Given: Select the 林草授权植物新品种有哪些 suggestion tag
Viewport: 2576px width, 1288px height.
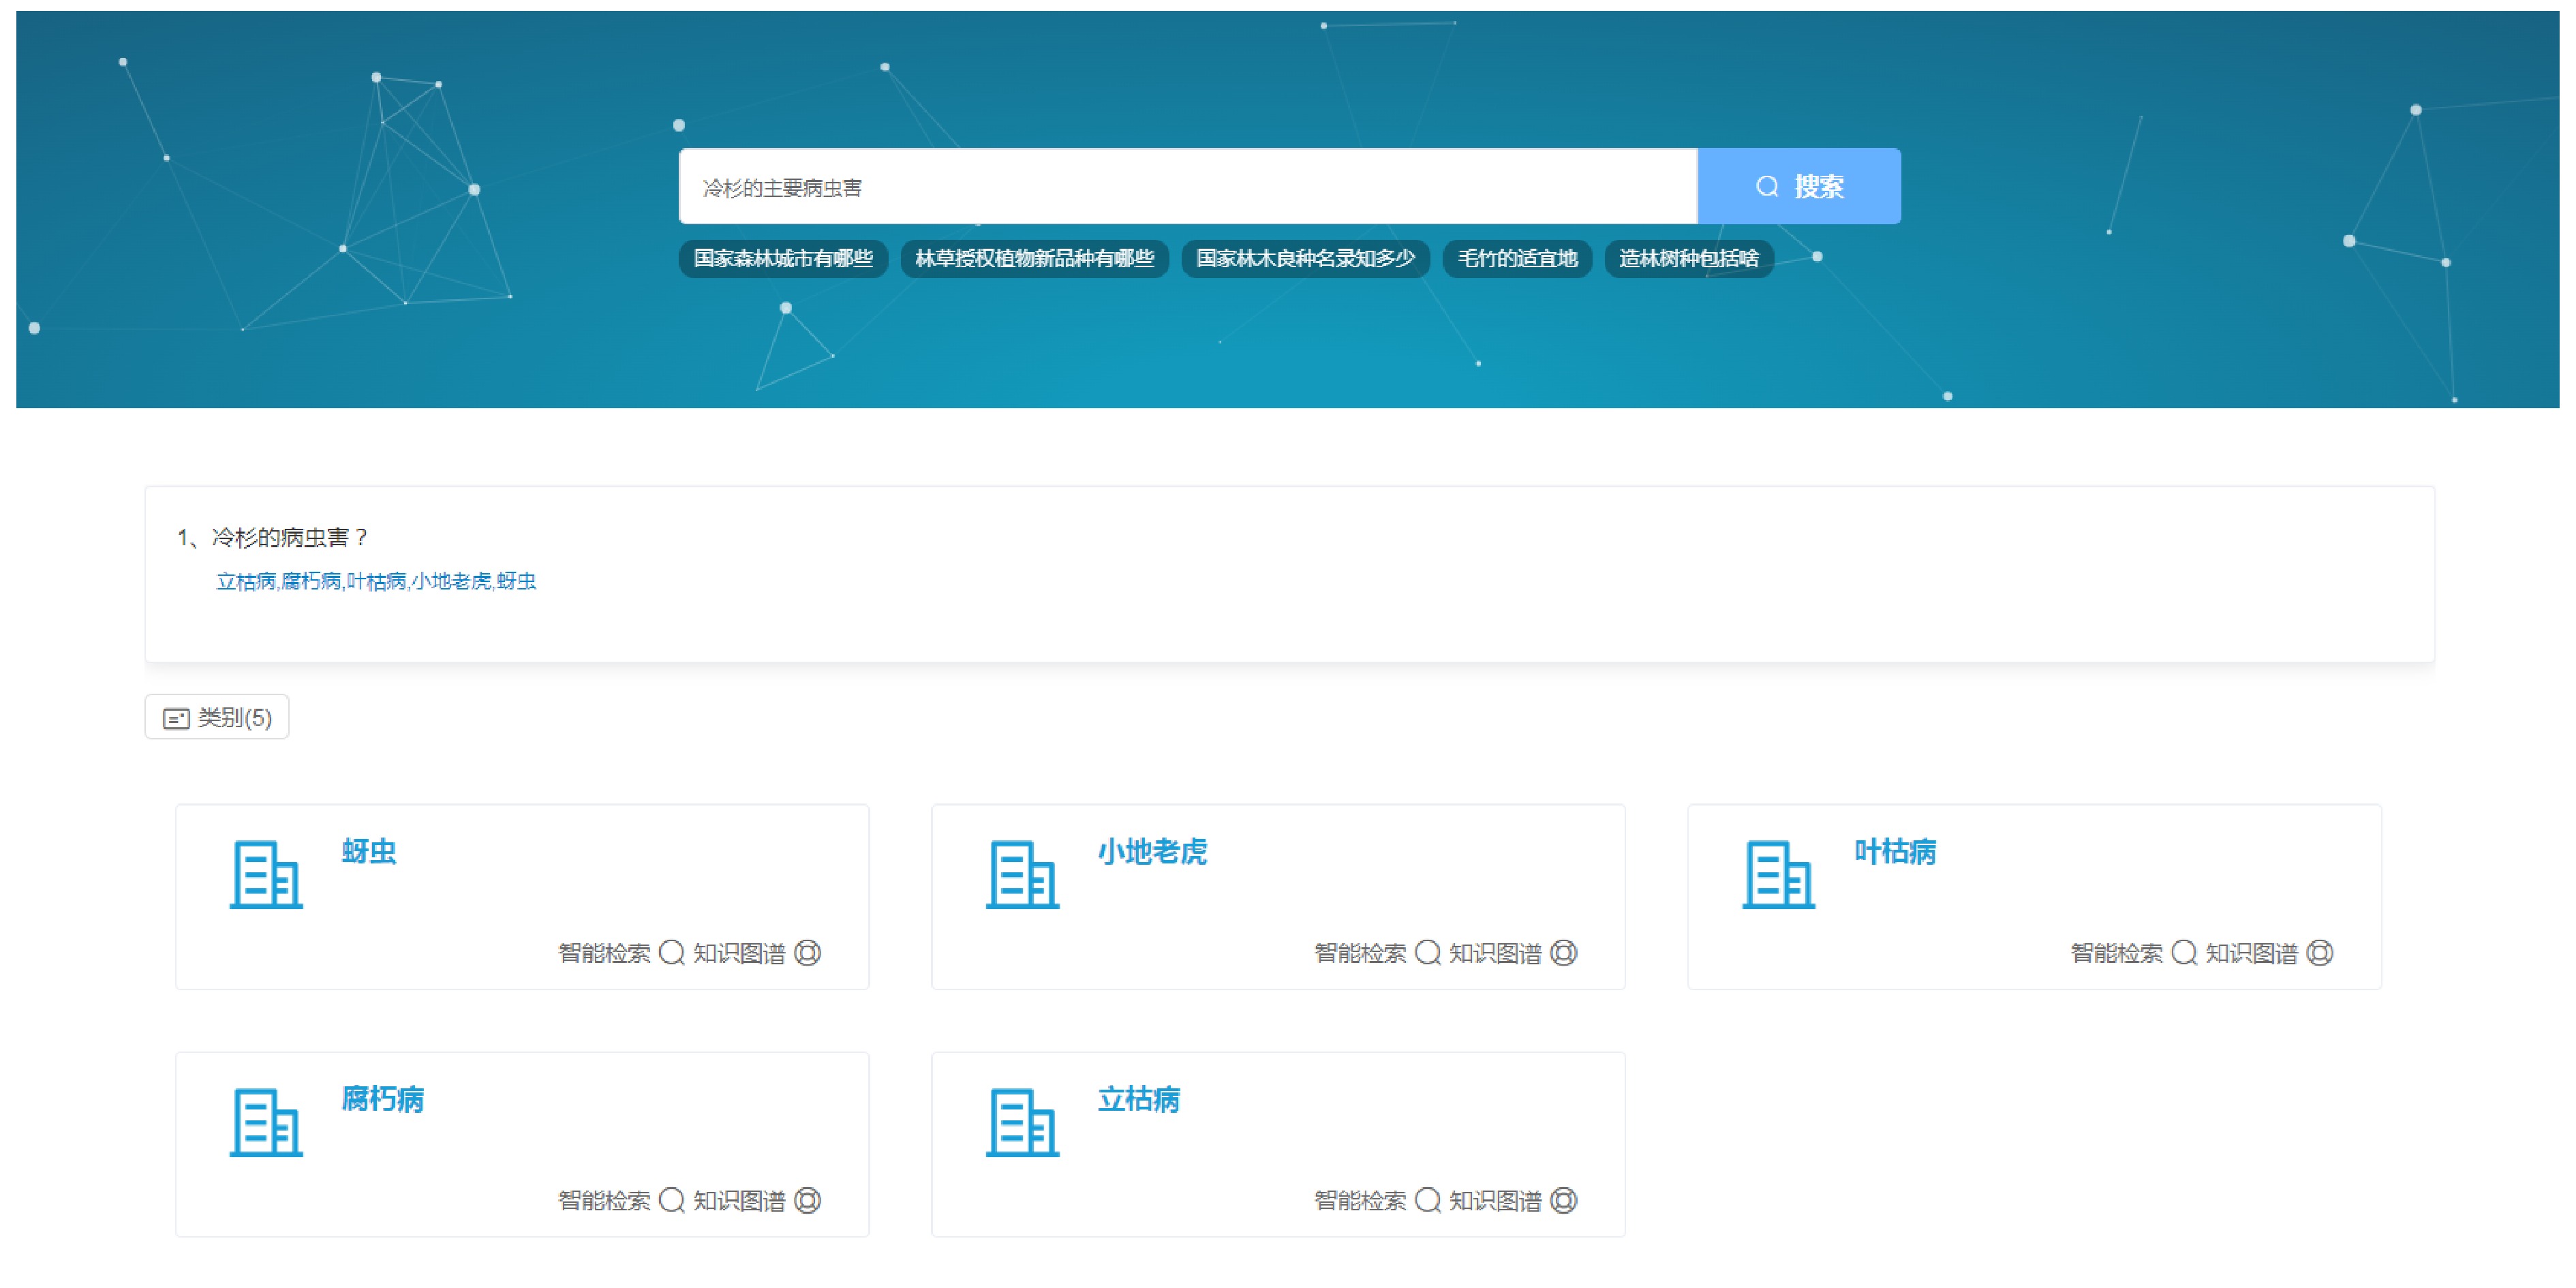Looking at the screenshot, I should (1034, 259).
